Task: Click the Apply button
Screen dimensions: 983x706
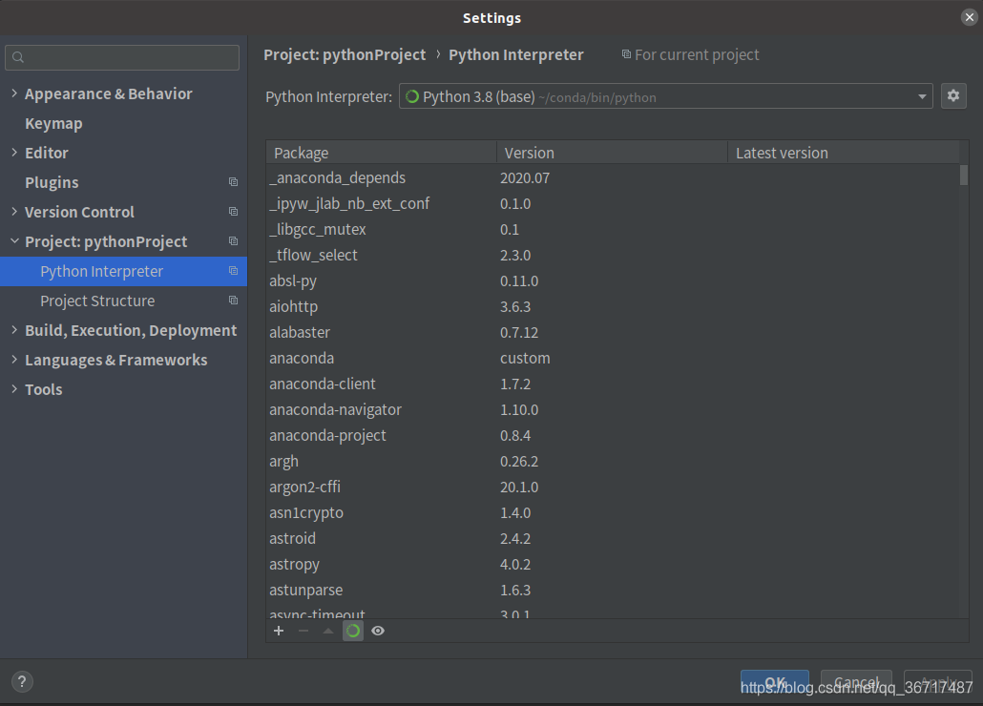Action: (x=938, y=682)
